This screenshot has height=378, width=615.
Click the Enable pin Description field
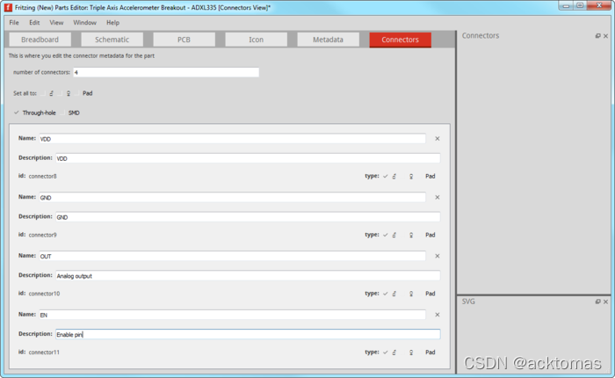(248, 334)
